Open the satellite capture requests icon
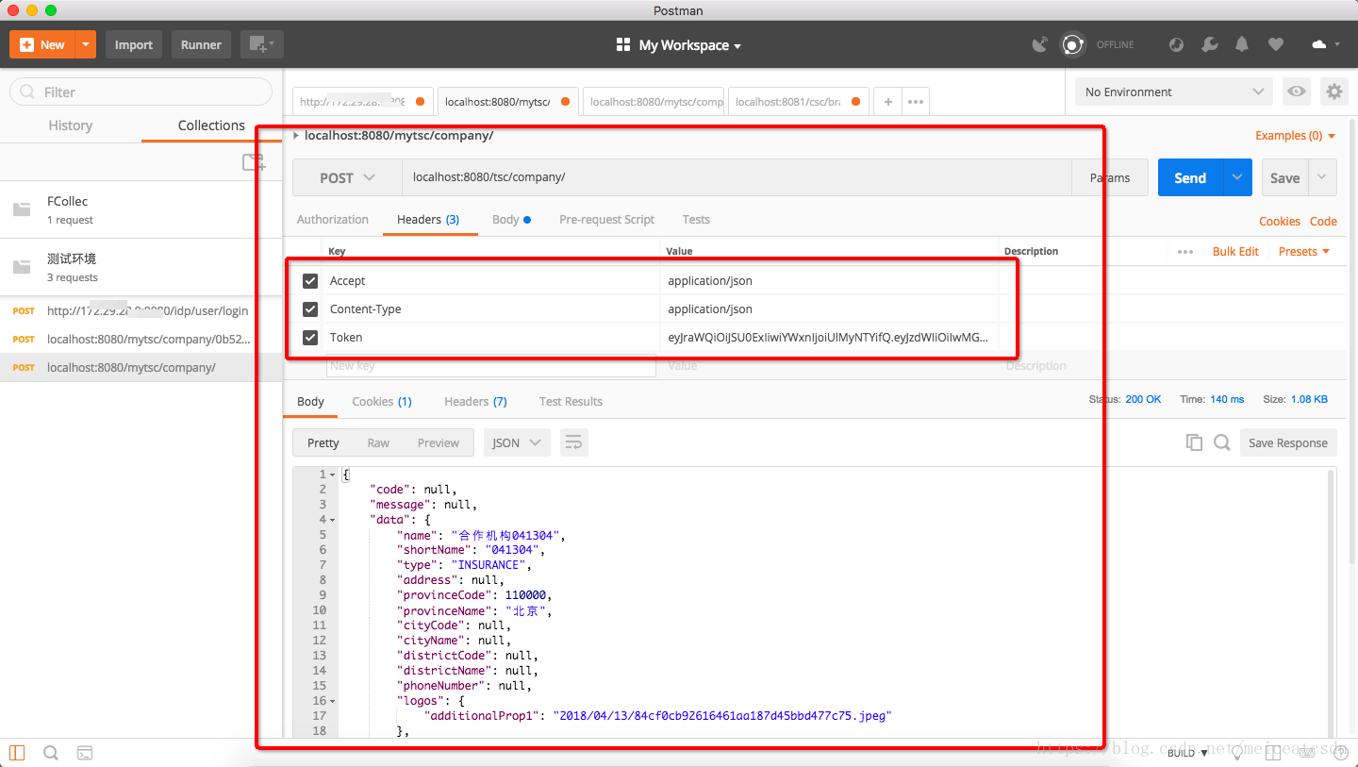The height and width of the screenshot is (767, 1358). point(1039,44)
